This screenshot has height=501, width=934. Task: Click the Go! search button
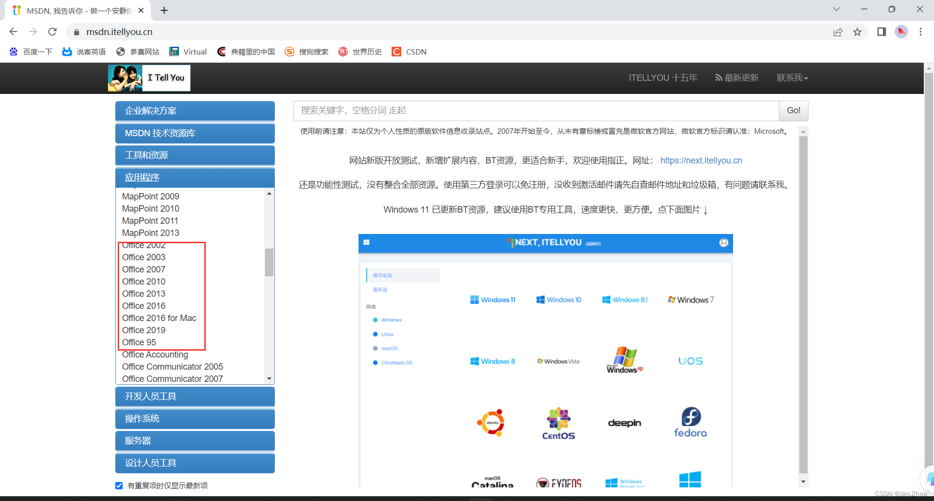coord(793,110)
